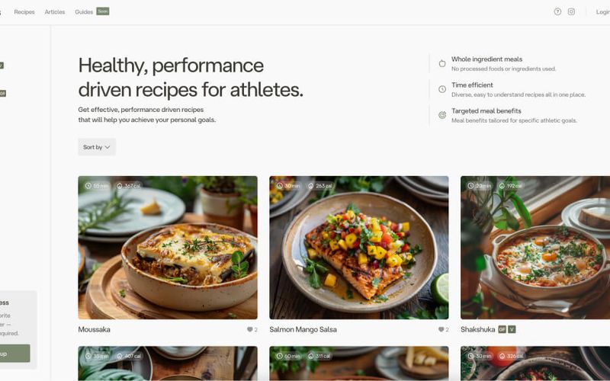
Task: Select the Guides menu item
Action: click(x=84, y=12)
